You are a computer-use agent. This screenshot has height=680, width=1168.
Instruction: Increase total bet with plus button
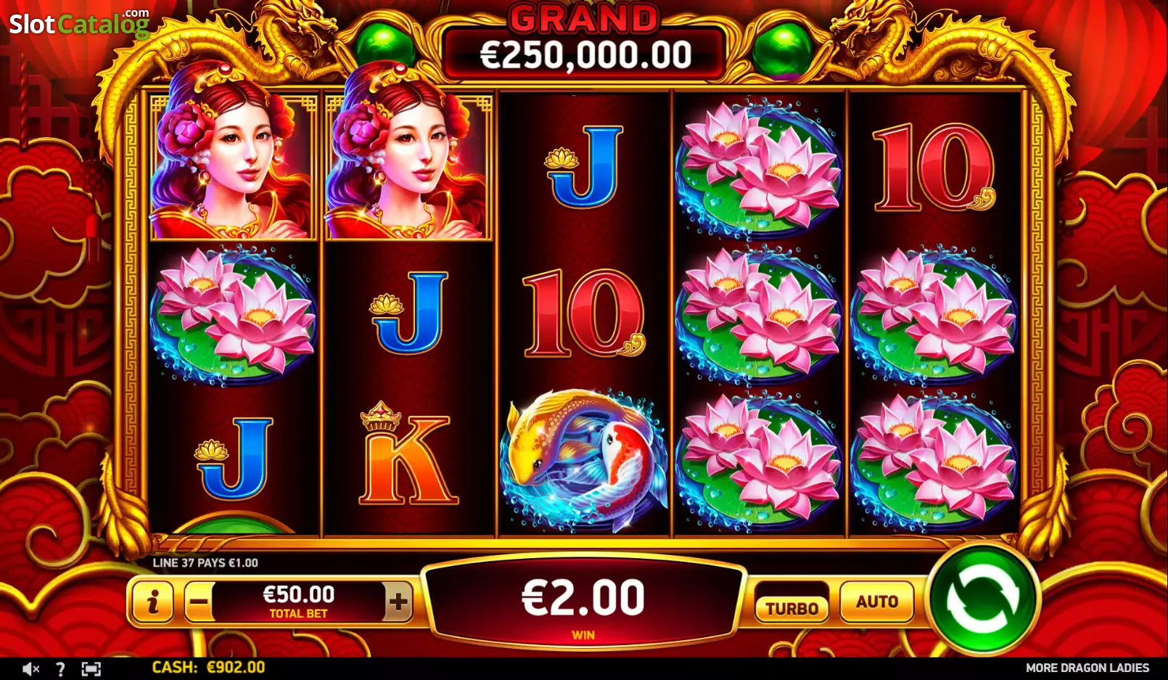[398, 602]
